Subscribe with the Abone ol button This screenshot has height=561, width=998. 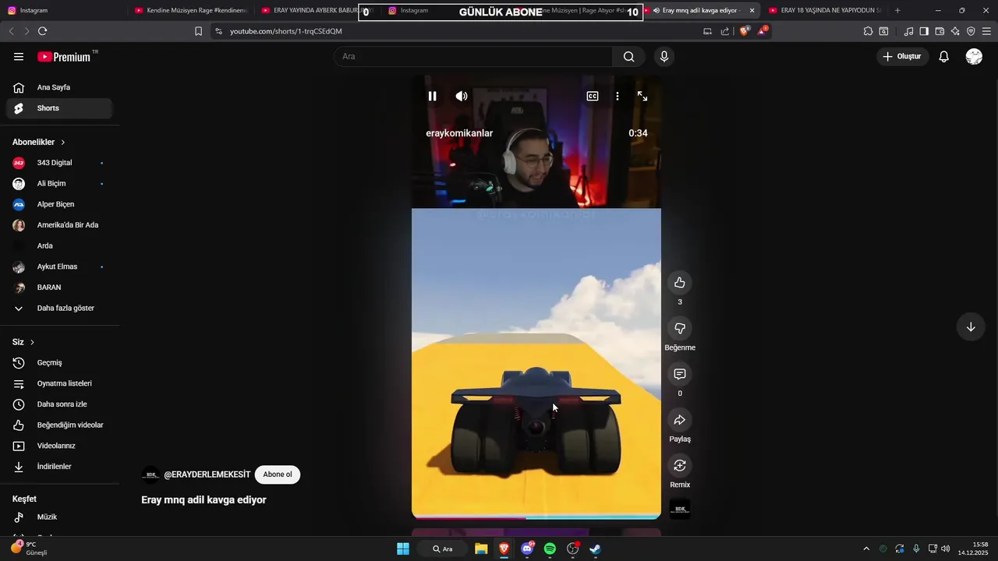[278, 475]
